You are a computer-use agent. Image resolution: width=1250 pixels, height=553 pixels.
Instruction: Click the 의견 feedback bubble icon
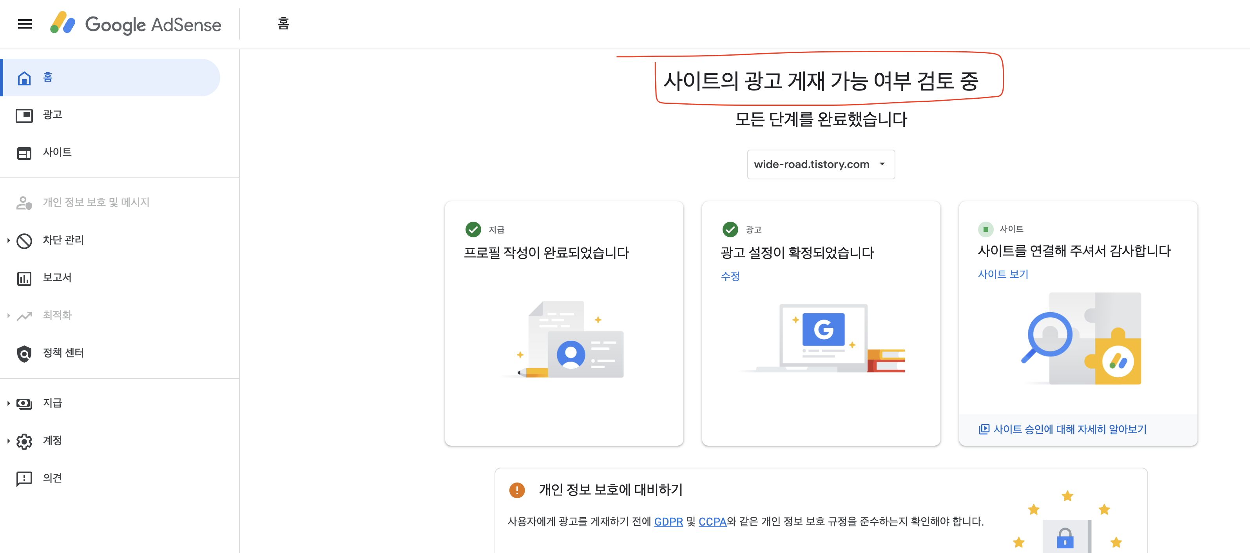[x=24, y=479]
